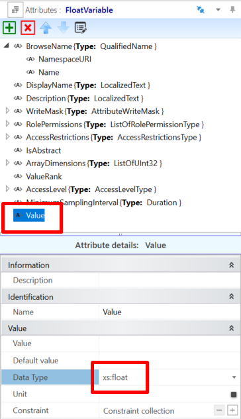Click the A icon beside NamespaceURI
Screen dimensions: 241x419
(x=30, y=59)
